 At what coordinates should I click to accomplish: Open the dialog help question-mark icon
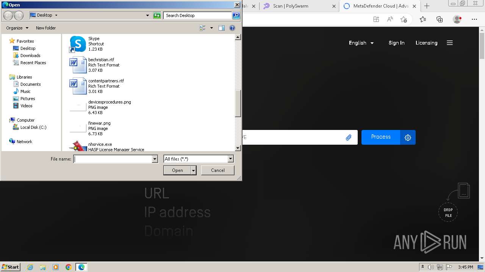pos(232,28)
